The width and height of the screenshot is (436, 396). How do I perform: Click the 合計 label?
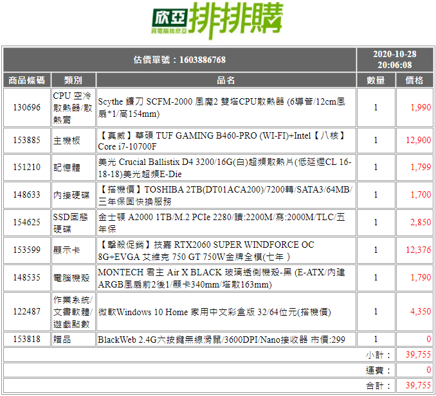[x=378, y=386]
